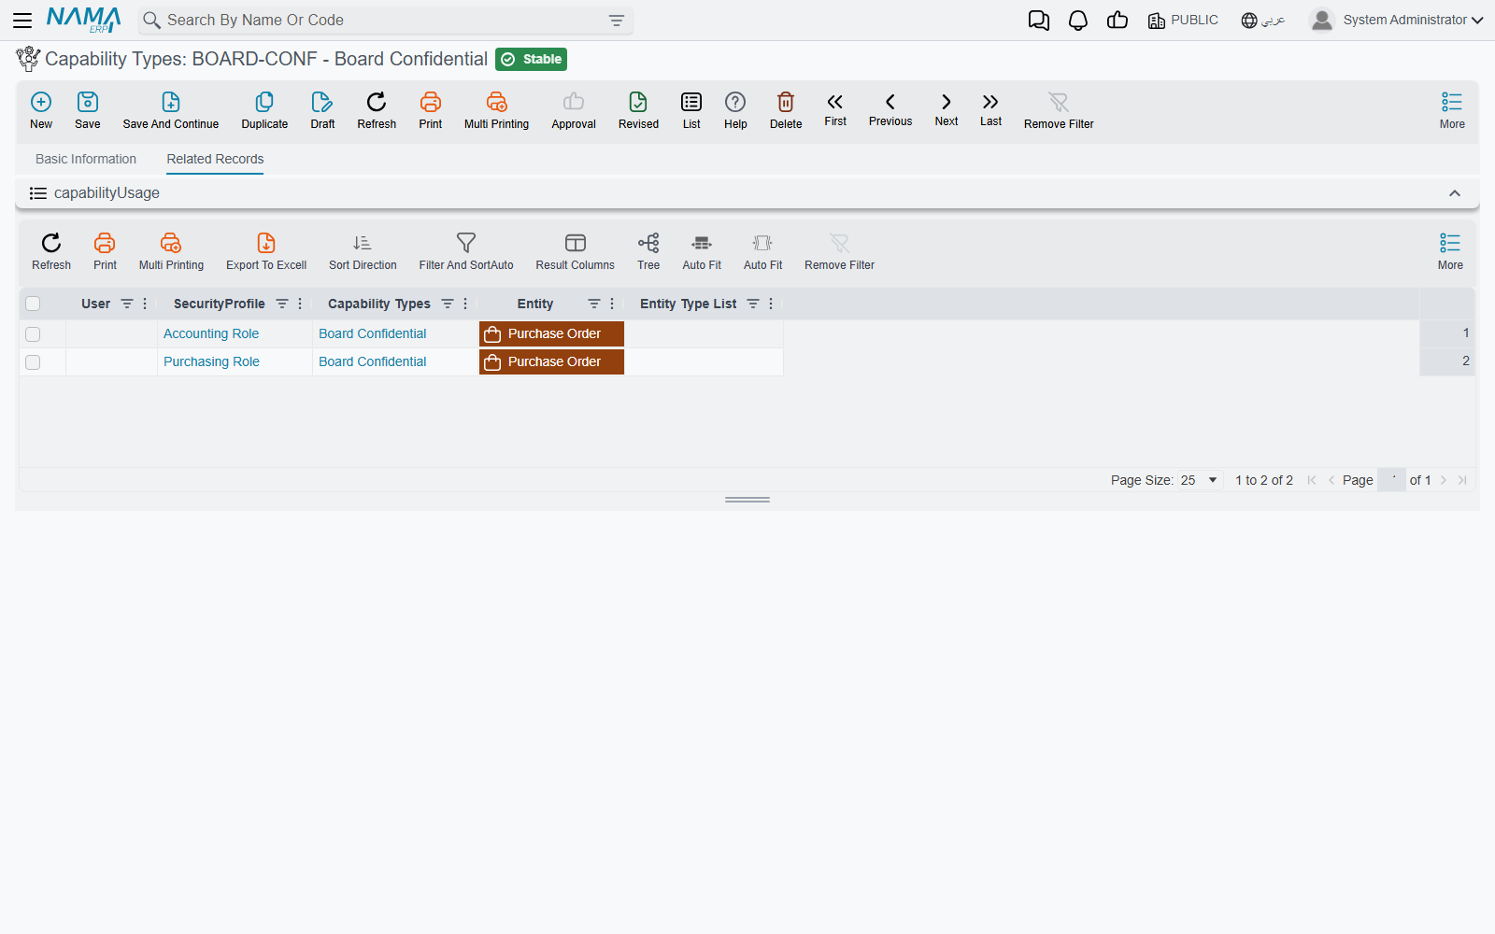Print from the top toolbar
This screenshot has height=934, width=1495.
[x=431, y=110]
